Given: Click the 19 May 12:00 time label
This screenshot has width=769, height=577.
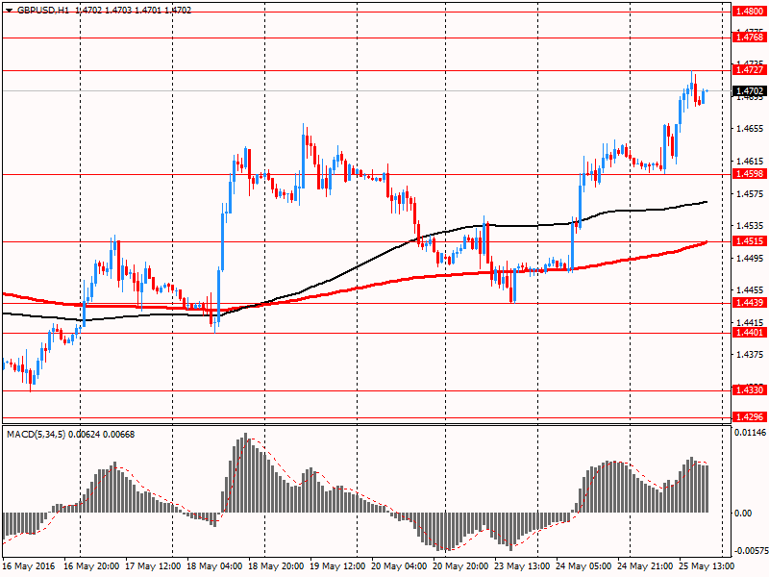Looking at the screenshot, I should (x=338, y=566).
